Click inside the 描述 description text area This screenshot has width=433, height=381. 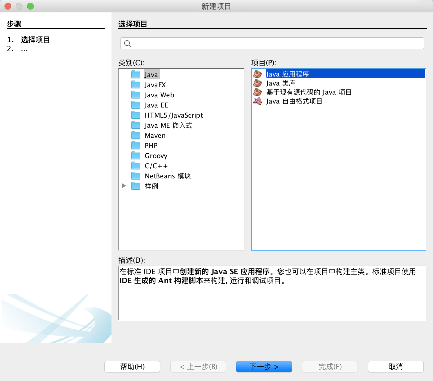point(272,293)
